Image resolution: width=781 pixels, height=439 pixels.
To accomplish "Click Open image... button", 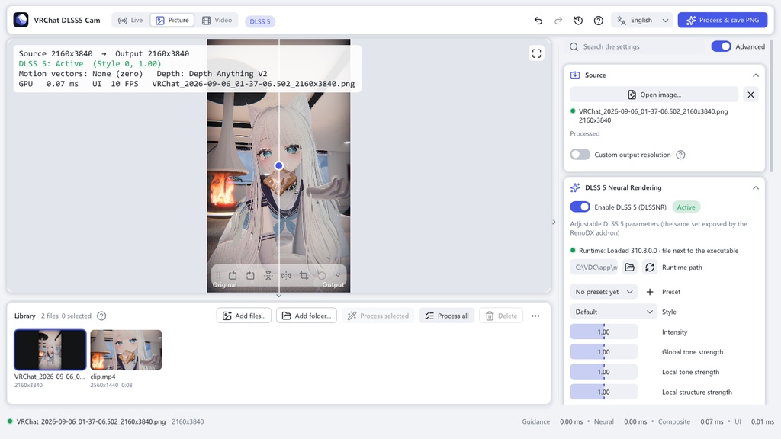I will coord(654,95).
